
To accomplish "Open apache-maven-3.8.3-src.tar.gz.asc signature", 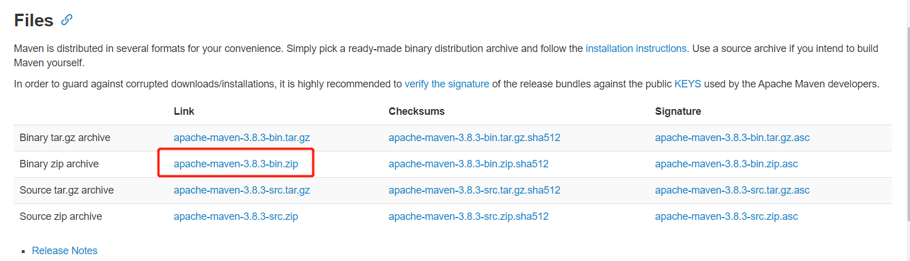I will pyautogui.click(x=732, y=190).
